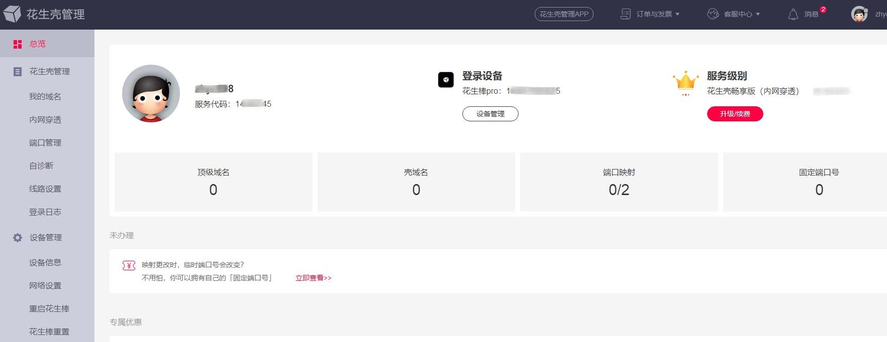The height and width of the screenshot is (342, 887).
Task: Click the 花生壳管理 cube logo icon
Action: coord(12,14)
